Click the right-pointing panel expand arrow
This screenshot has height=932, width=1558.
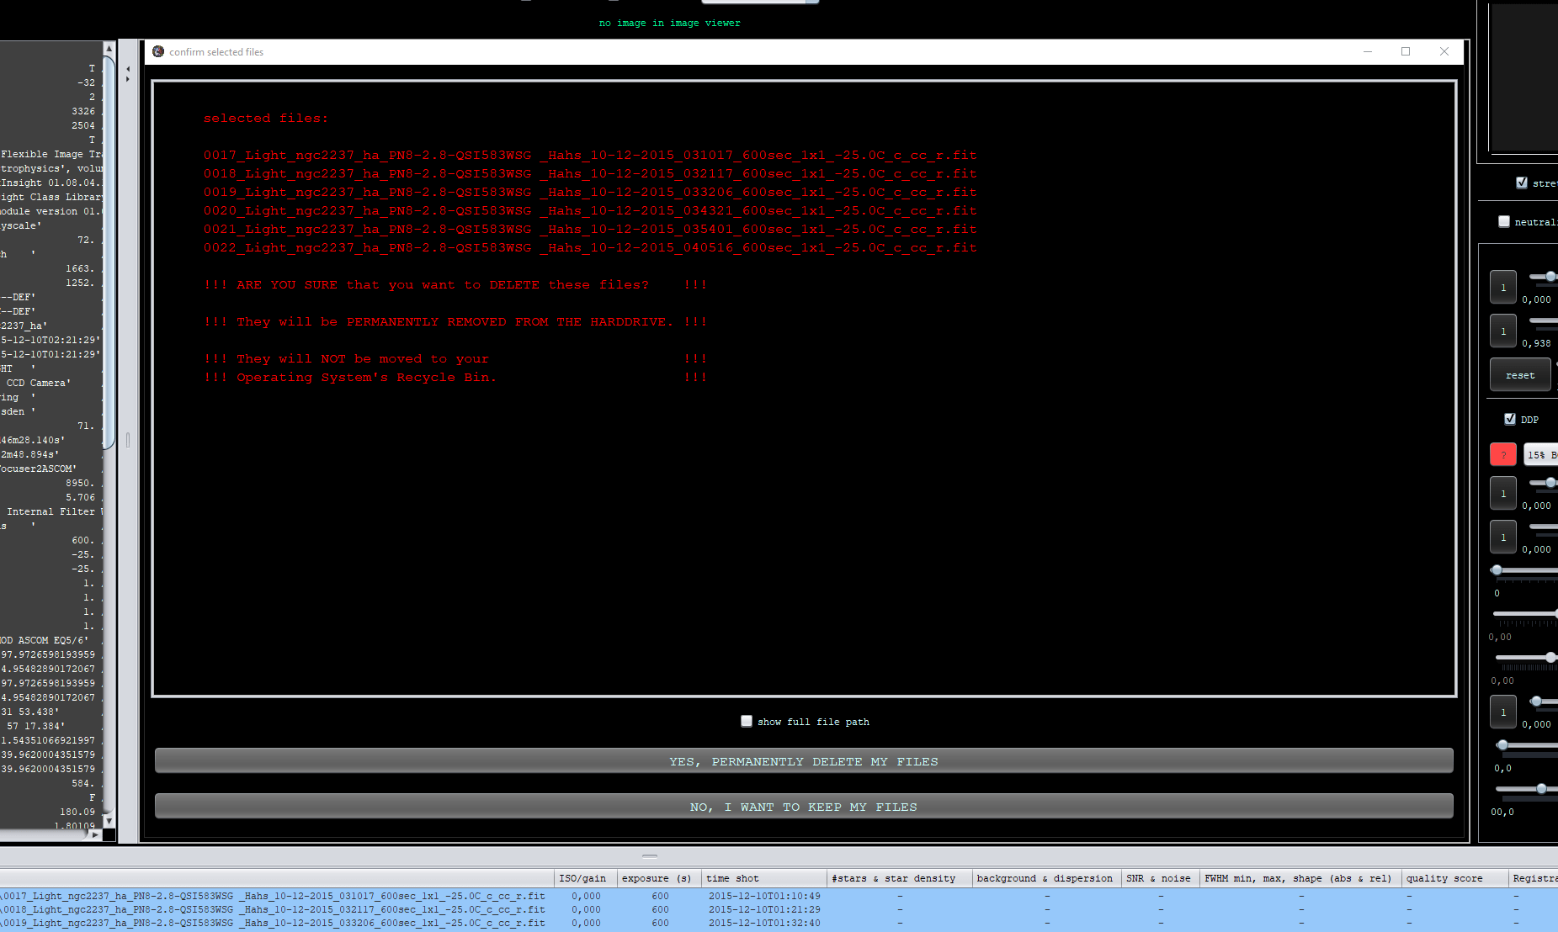128,79
